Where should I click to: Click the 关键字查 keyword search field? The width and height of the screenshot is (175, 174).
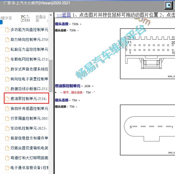coord(6,18)
